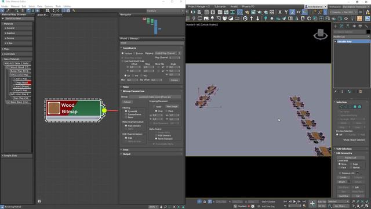The height and width of the screenshot is (209, 371).
Task: Click the ViewCube in the viewport
Action: coord(321,34)
